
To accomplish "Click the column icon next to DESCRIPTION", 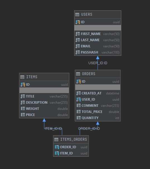I will pos(23,102).
